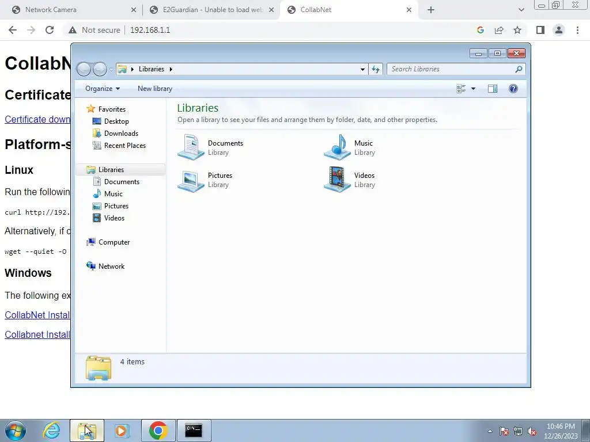Screen dimensions: 590x442
Task: Show hidden tray icons arrow
Action: (490, 431)
